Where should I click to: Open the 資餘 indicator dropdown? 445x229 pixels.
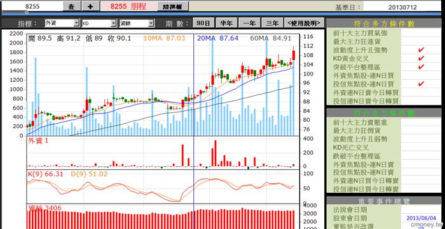pos(137,23)
